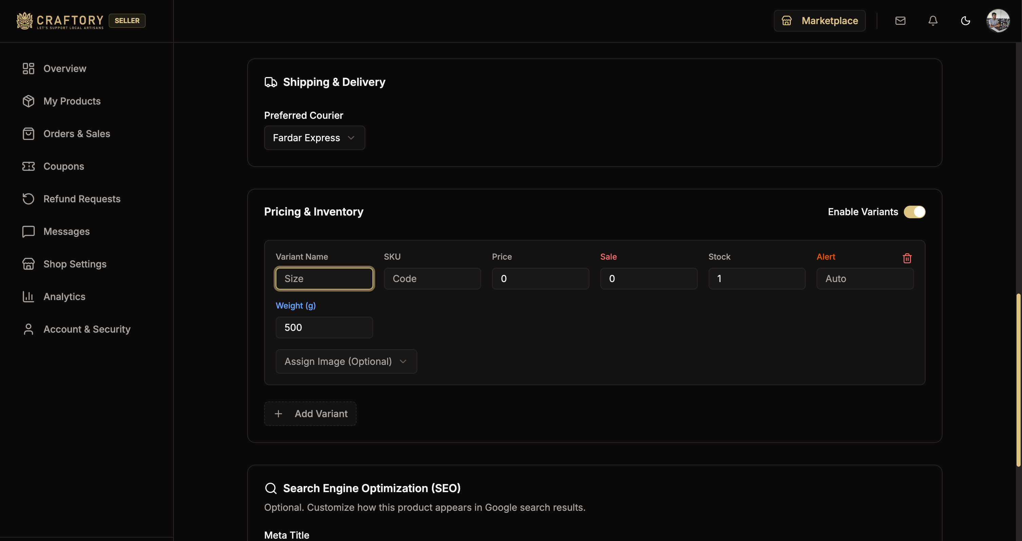The width and height of the screenshot is (1022, 541).
Task: Open the notifications bell
Action: point(933,21)
